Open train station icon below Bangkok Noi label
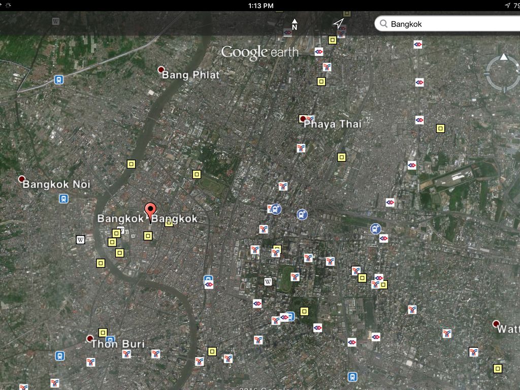This screenshot has height=390, width=520. [x=63, y=198]
